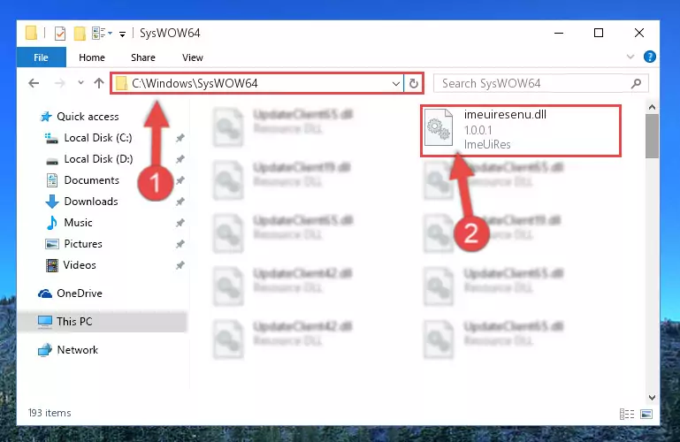
Task: Open Local Disk (C:) in sidebar
Action: [x=98, y=138]
